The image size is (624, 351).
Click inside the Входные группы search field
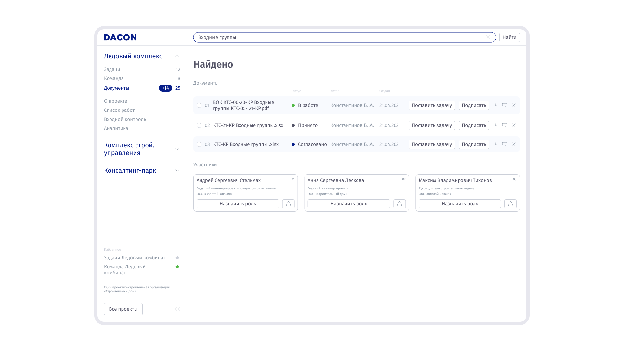point(325,37)
